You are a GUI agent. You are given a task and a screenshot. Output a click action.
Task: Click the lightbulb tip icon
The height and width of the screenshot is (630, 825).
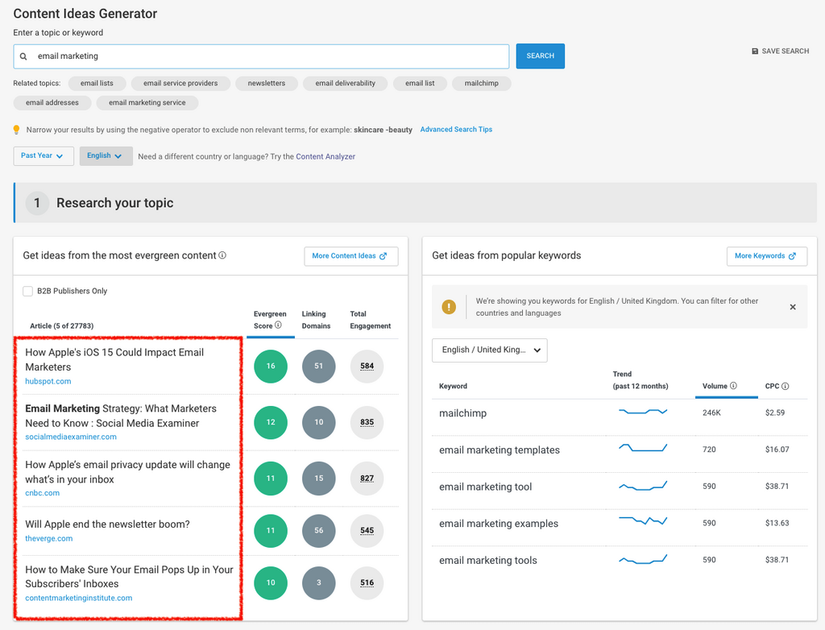[16, 130]
